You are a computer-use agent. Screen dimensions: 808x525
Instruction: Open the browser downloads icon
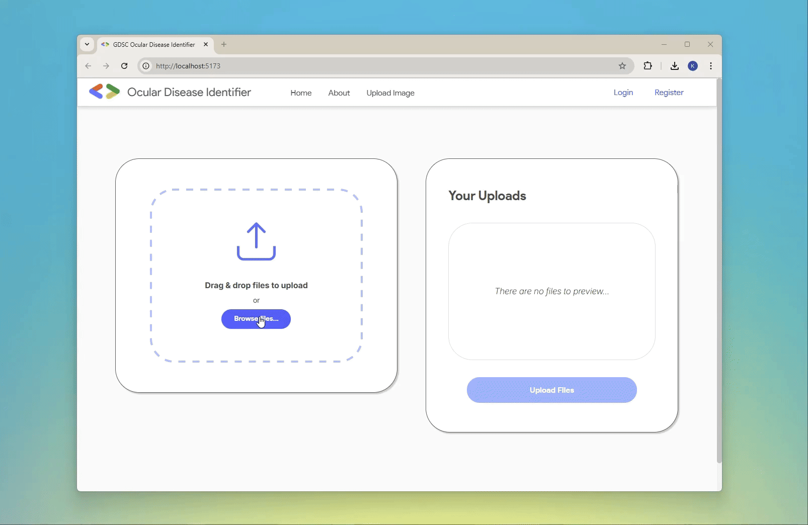675,66
